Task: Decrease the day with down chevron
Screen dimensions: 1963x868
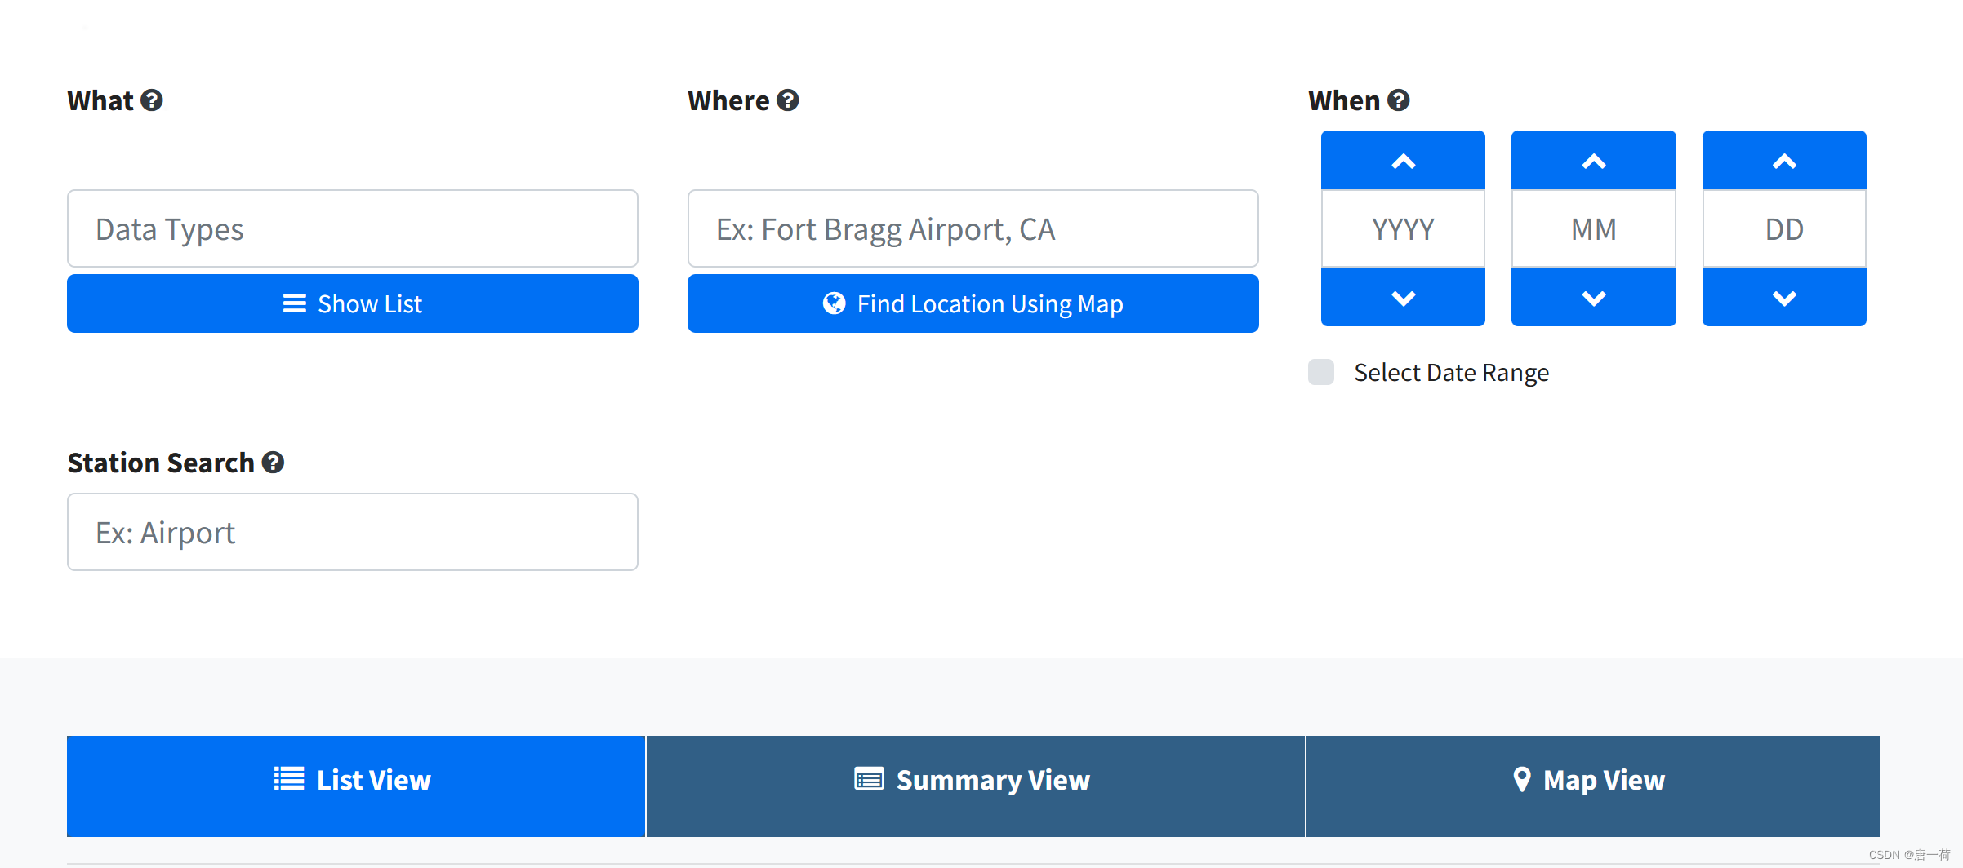Action: click(x=1784, y=298)
